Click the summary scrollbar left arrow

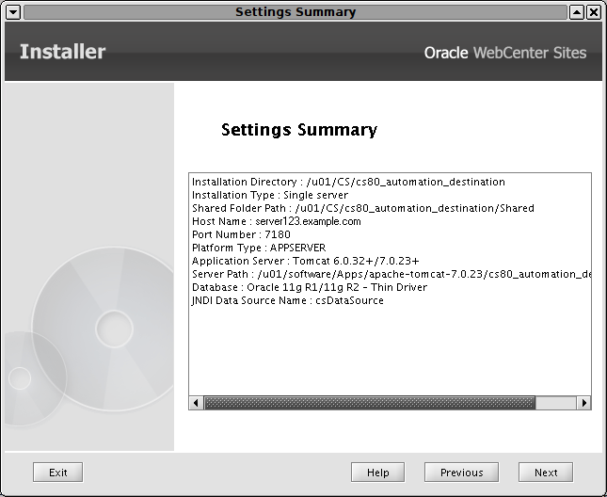tap(196, 403)
